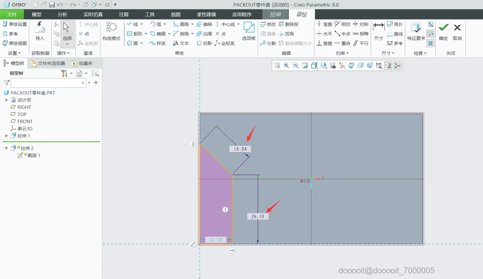
Task: Select the 圆角 (Fillet) tool
Action: (181, 24)
